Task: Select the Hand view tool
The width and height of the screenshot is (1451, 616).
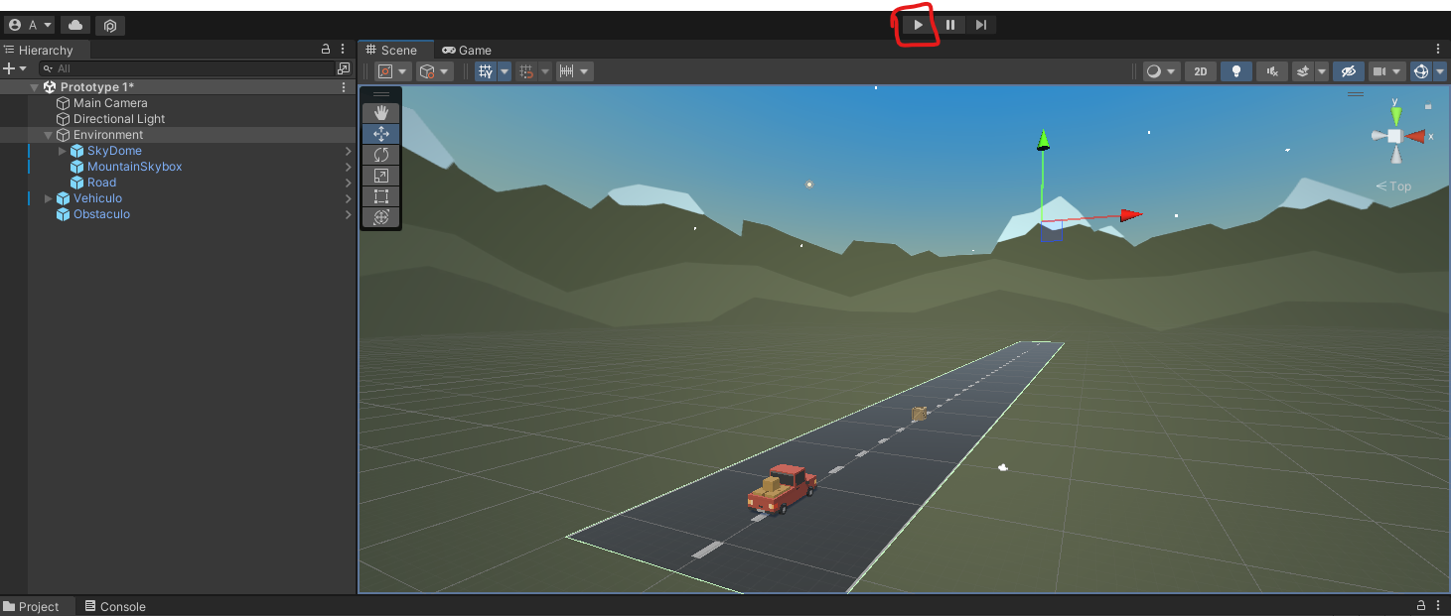Action: (x=380, y=113)
